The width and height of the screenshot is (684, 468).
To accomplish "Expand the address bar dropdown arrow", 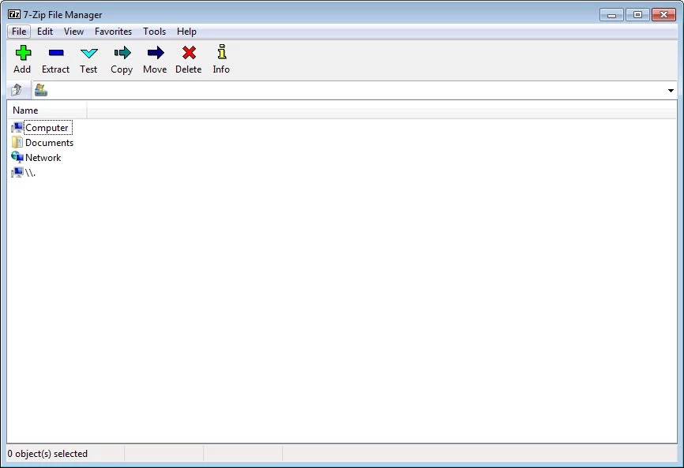I will click(671, 91).
